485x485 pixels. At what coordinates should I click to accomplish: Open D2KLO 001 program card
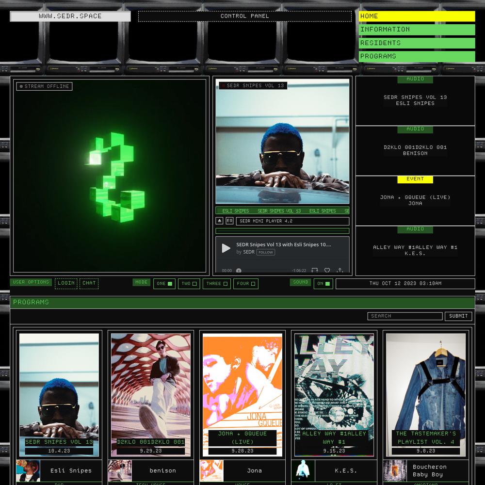pyautogui.click(x=151, y=395)
